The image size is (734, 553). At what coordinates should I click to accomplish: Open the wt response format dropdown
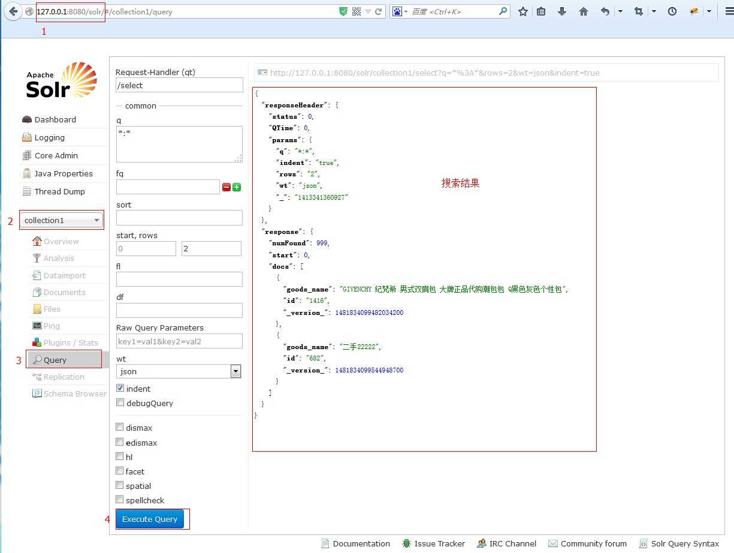pyautogui.click(x=179, y=371)
